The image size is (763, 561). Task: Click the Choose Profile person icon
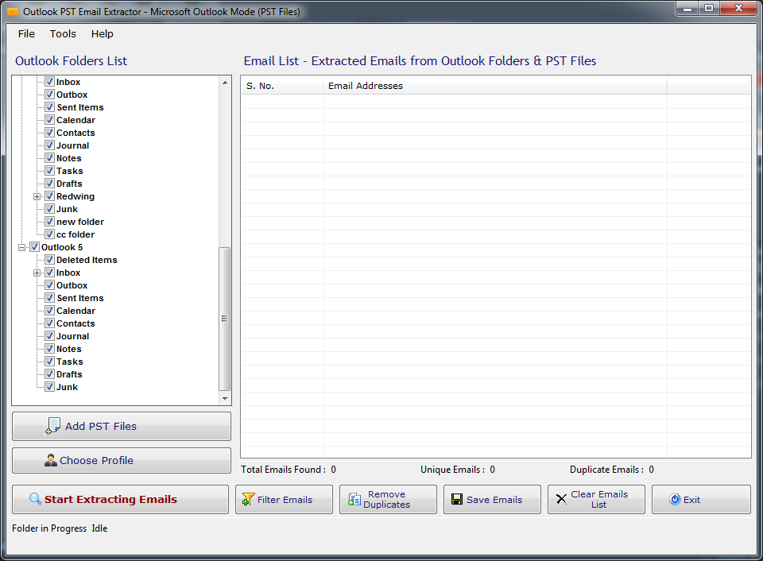[51, 460]
